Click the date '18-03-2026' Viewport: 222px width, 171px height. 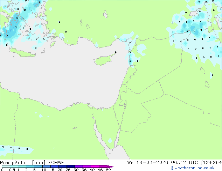[152, 163]
